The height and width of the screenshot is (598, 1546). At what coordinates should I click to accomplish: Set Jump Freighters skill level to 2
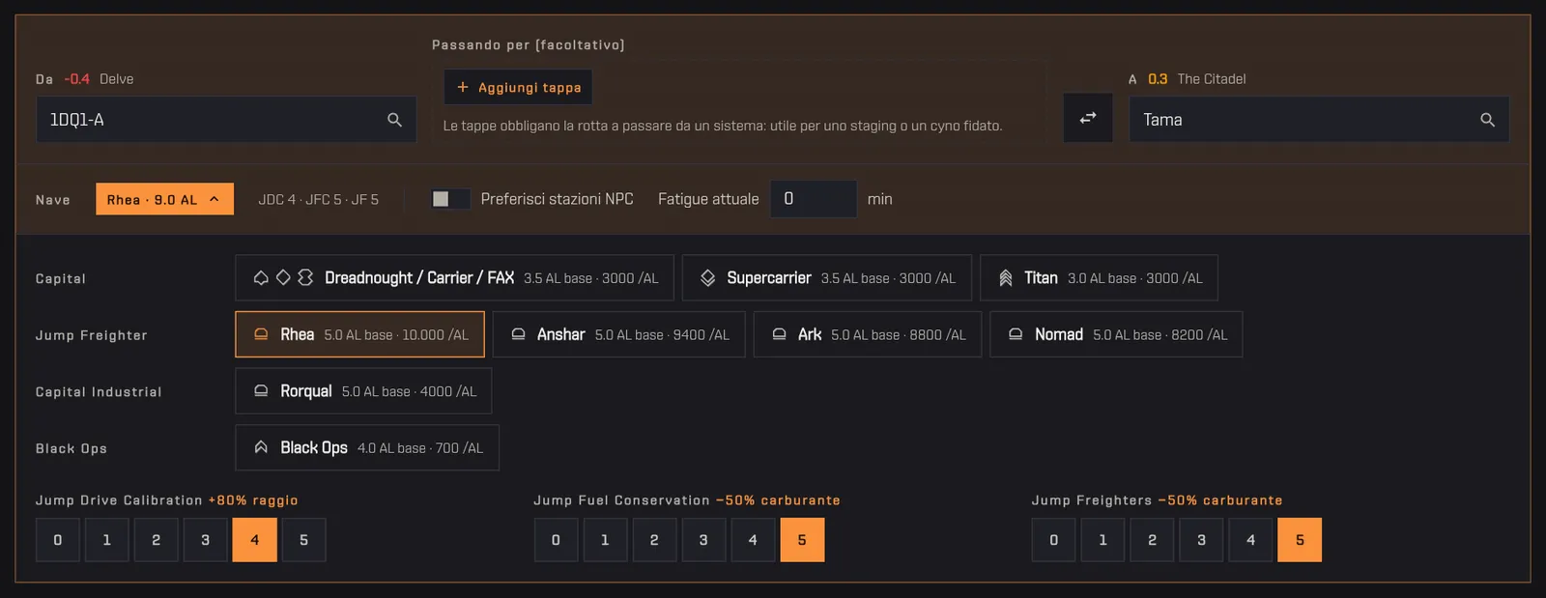[1152, 540]
